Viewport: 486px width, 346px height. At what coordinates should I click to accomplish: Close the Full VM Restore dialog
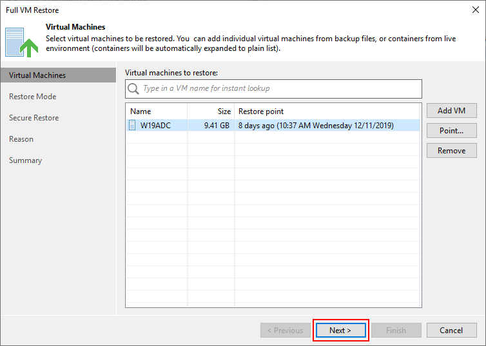click(476, 10)
